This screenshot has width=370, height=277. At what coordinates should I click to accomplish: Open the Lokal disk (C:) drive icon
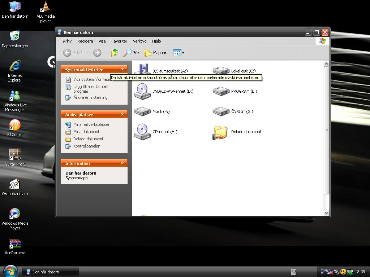pyautogui.click(x=221, y=71)
